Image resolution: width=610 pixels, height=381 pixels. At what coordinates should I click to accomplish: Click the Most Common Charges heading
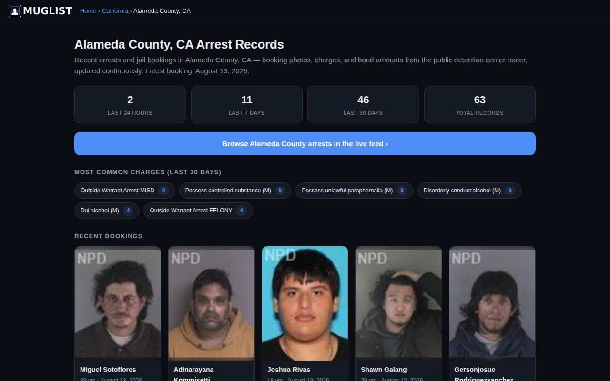click(148, 172)
